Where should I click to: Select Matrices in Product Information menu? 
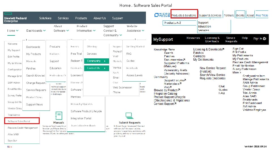pyautogui.click(x=76, y=97)
